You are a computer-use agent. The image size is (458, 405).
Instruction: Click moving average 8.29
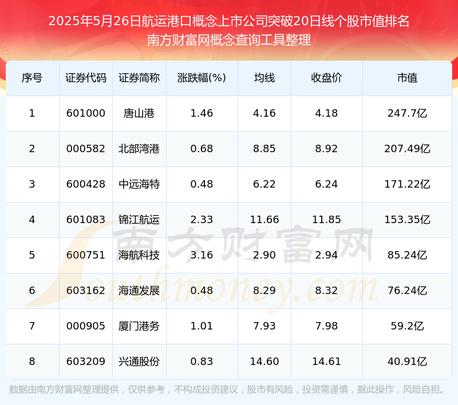click(264, 291)
